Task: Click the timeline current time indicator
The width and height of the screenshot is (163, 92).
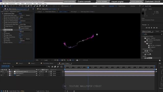Action: (x=88, y=67)
